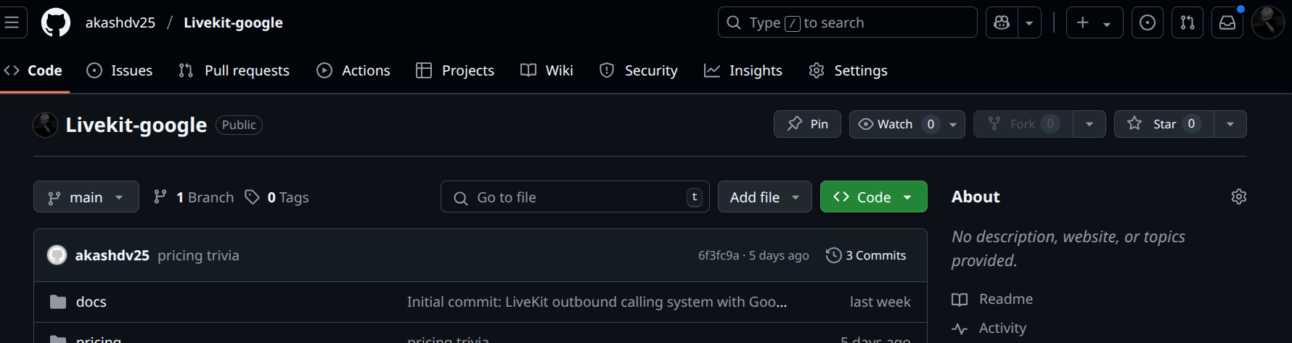Click the docs folder icon
Image resolution: width=1292 pixels, height=343 pixels.
pyautogui.click(x=58, y=302)
